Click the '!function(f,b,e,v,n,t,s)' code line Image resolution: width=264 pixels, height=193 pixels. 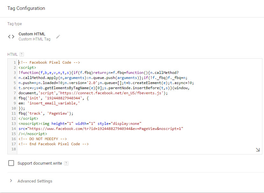(99, 73)
